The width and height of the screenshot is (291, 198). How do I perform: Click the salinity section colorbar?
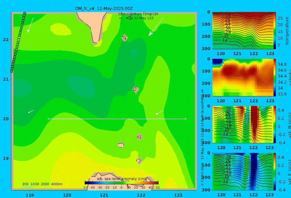(274, 78)
